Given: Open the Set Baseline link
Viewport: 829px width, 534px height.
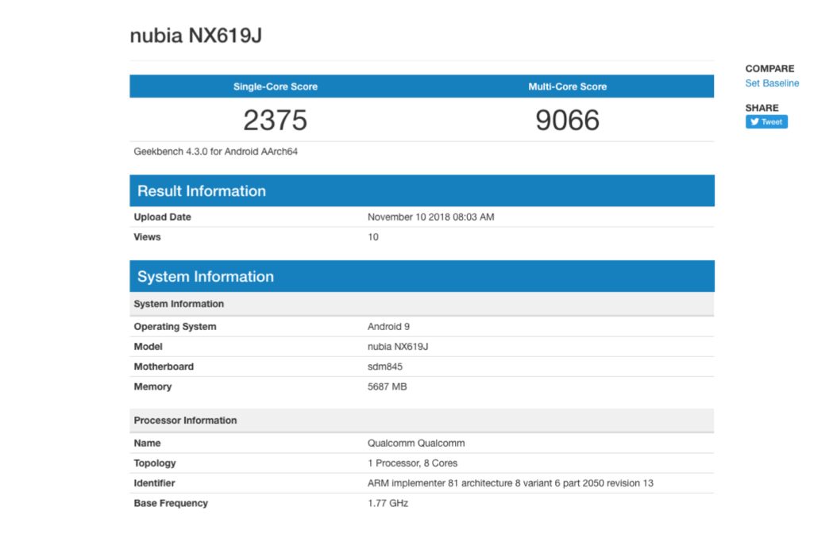Looking at the screenshot, I should tap(772, 83).
